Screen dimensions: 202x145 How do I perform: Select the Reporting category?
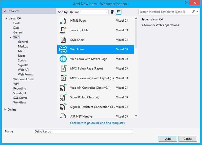[20, 89]
